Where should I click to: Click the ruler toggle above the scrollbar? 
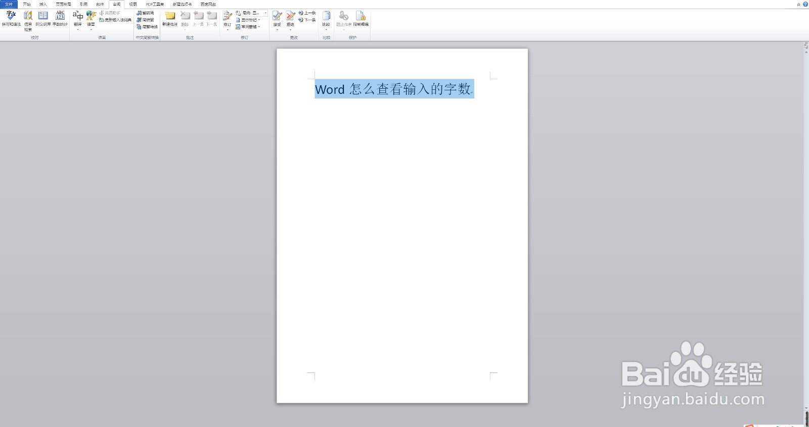[806, 46]
